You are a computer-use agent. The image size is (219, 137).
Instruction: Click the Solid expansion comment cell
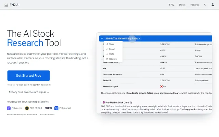click(x=202, y=80)
